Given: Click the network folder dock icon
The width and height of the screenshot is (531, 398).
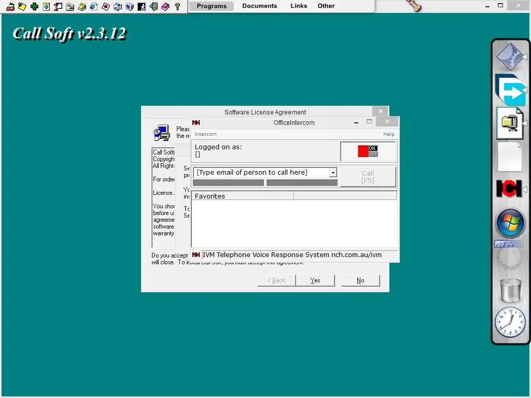Looking at the screenshot, I should [x=510, y=123].
